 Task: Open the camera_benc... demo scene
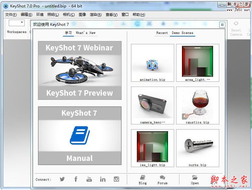coord(152,105)
